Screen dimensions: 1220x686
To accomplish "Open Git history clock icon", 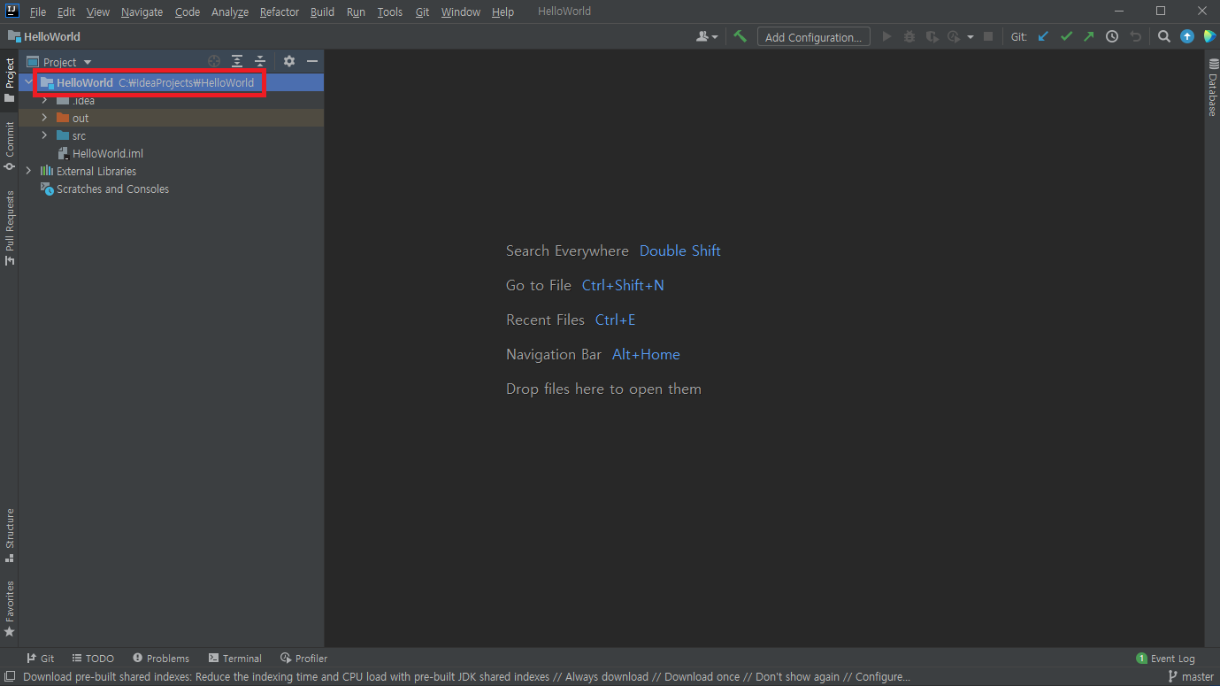I will 1112,36.
